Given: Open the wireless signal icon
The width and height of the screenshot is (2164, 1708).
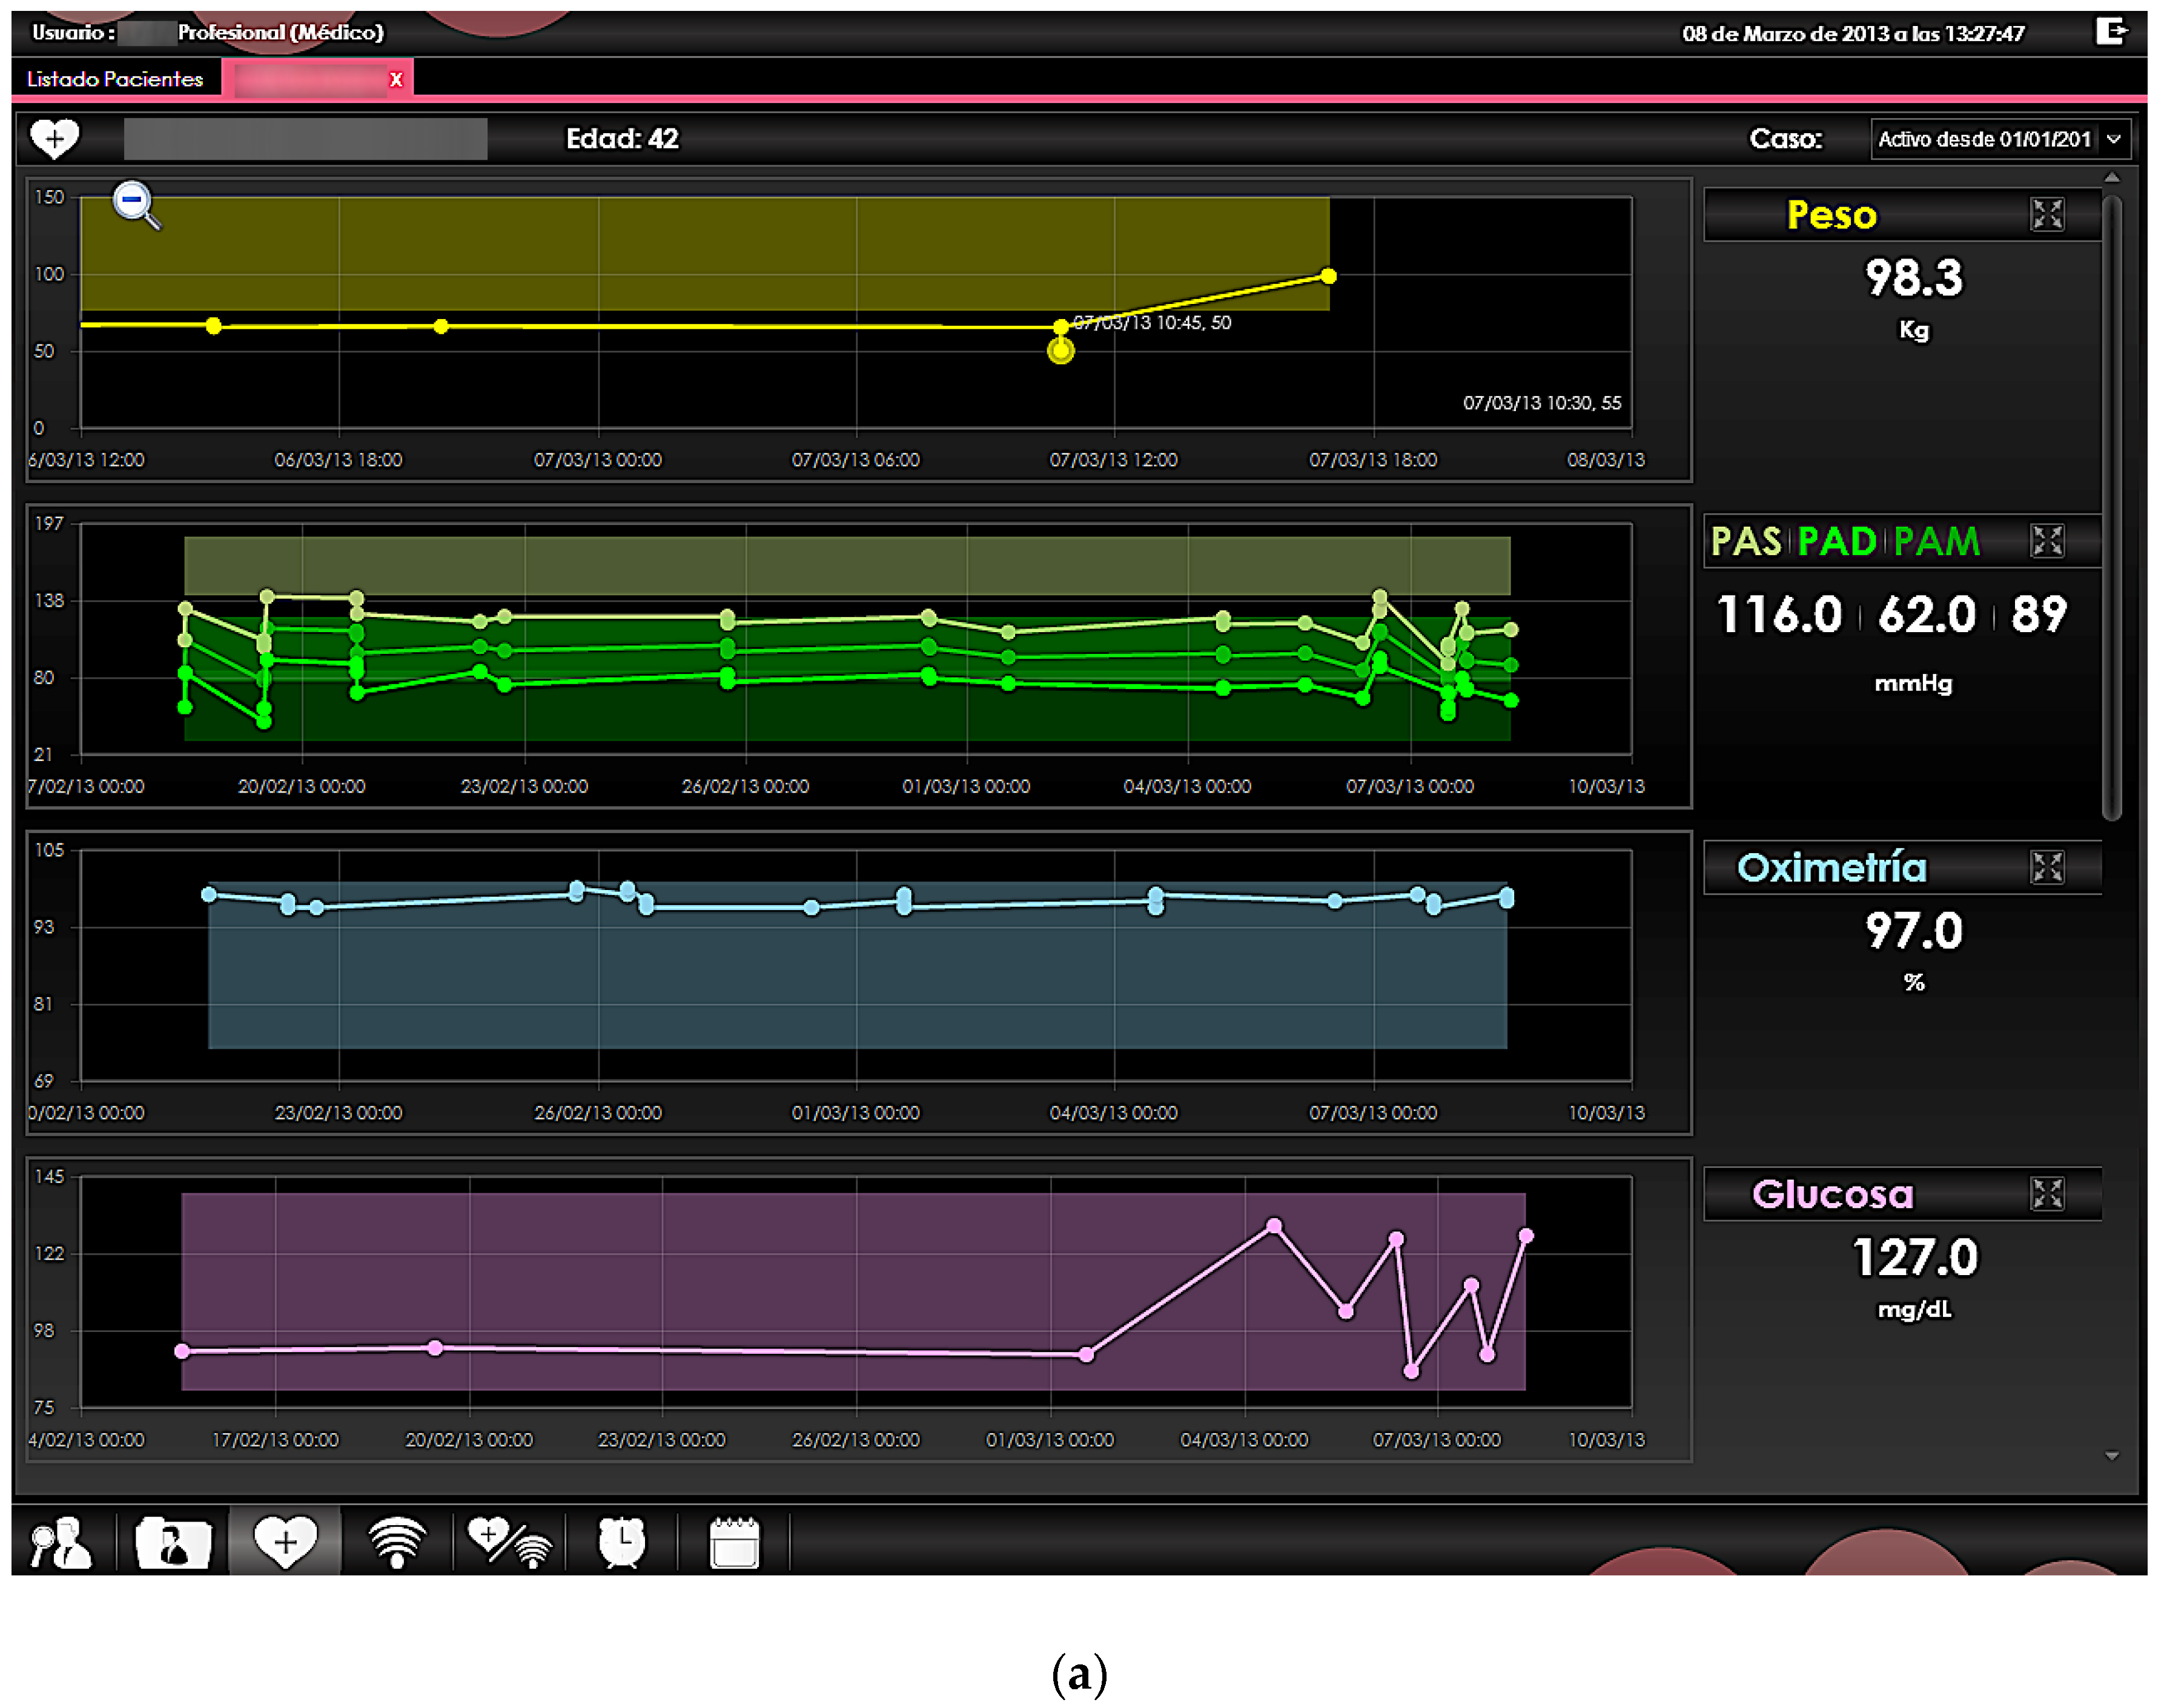Looking at the screenshot, I should [397, 1543].
